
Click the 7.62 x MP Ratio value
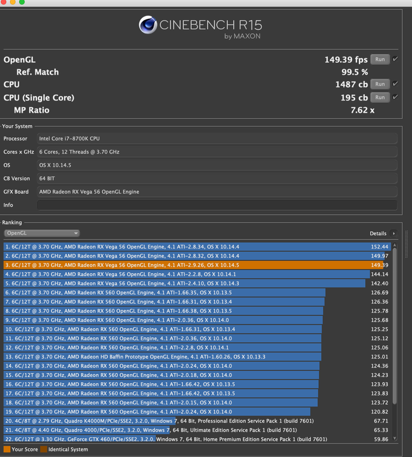362,110
